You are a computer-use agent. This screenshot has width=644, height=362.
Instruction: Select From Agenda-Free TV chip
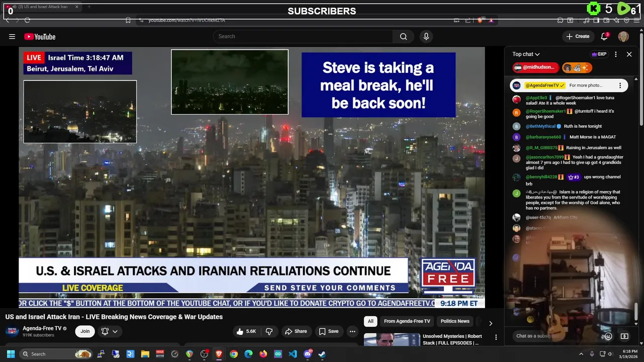[407, 321]
